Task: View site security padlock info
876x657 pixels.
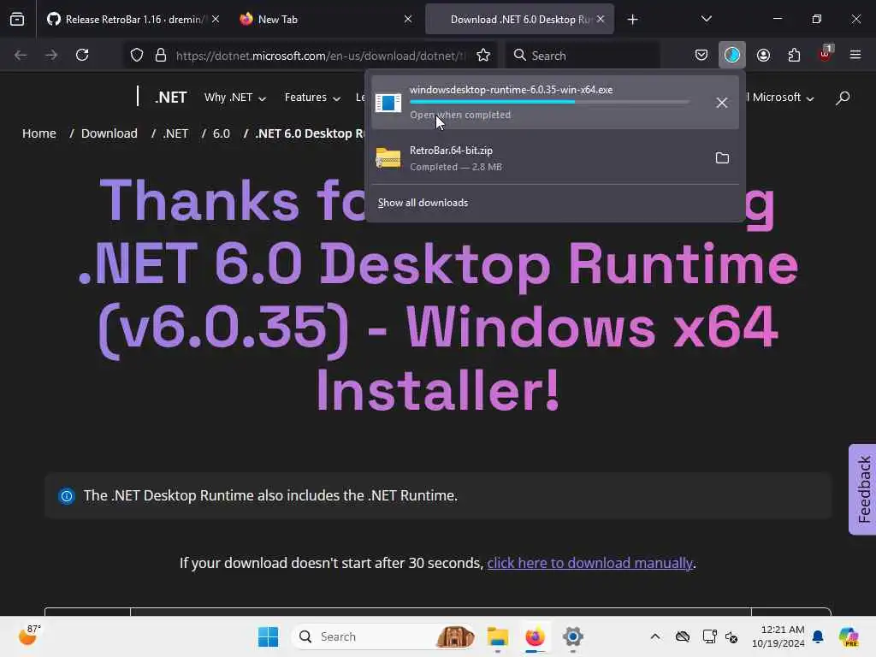Action: [161, 56]
